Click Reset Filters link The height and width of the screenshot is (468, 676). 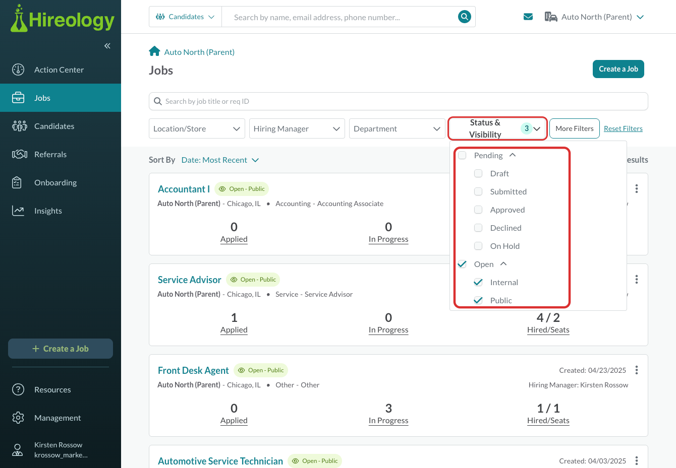623,128
